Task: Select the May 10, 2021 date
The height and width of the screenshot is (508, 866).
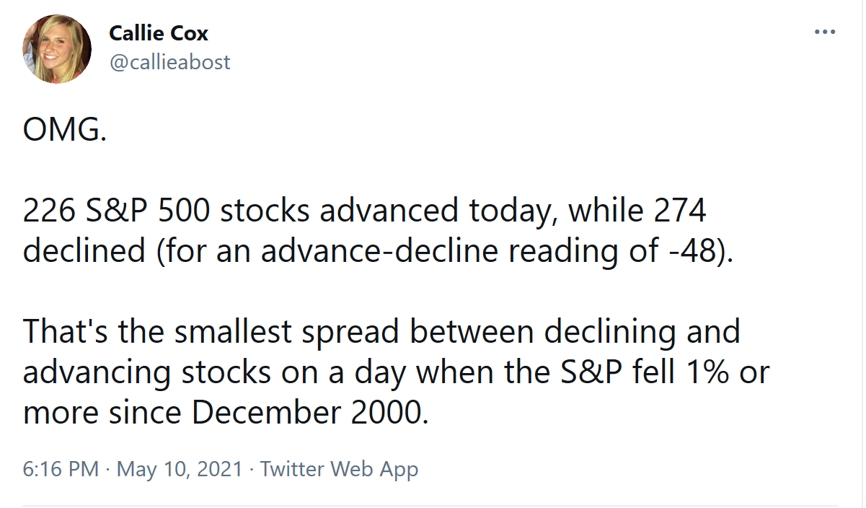Action: (x=180, y=469)
